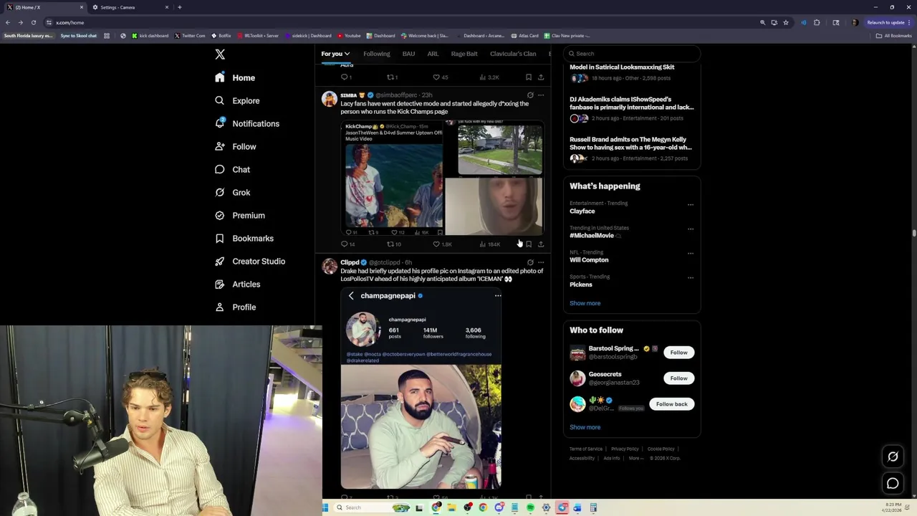
Task: Open Chat in the sidebar
Action: point(233,169)
